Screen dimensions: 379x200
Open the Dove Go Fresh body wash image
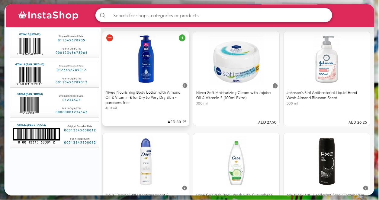pyautogui.click(x=236, y=162)
